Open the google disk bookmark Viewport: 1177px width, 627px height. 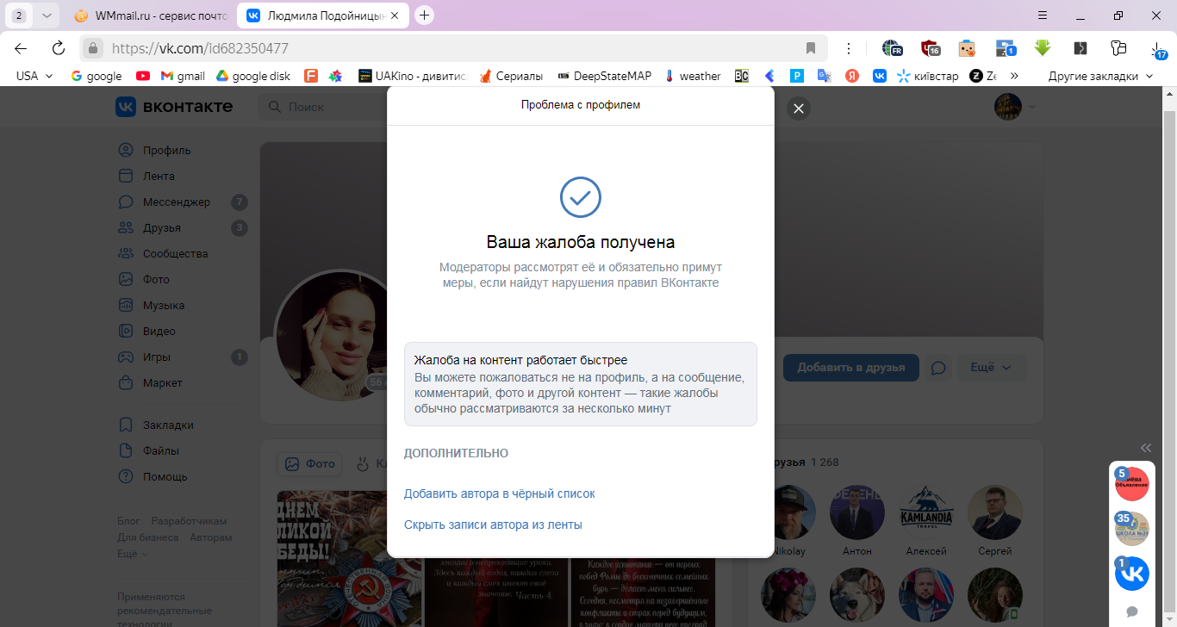tap(253, 76)
